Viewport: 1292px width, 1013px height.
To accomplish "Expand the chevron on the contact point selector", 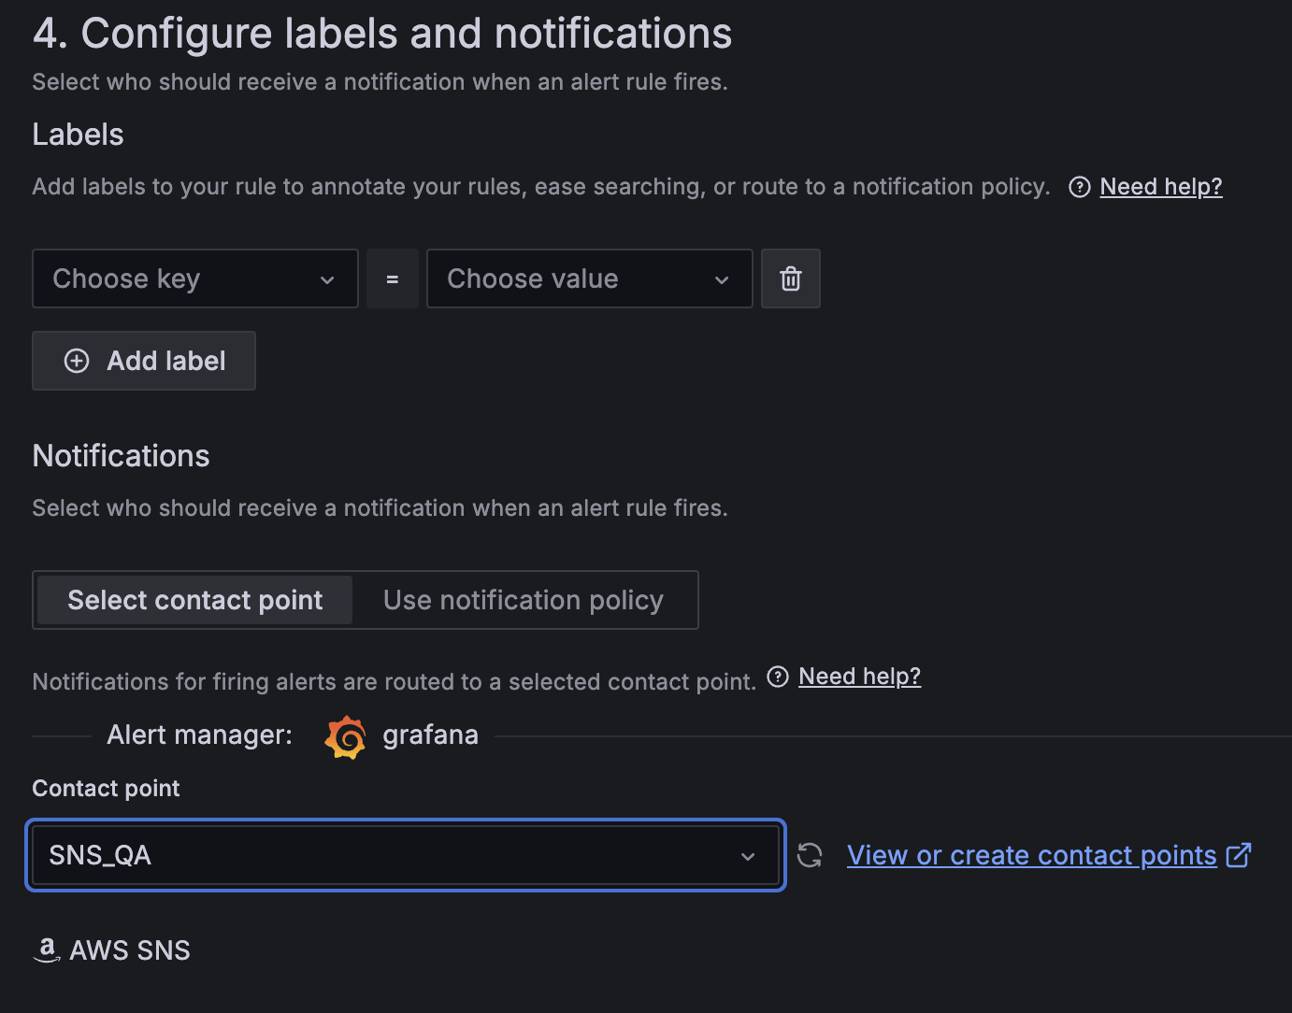I will pyautogui.click(x=747, y=855).
